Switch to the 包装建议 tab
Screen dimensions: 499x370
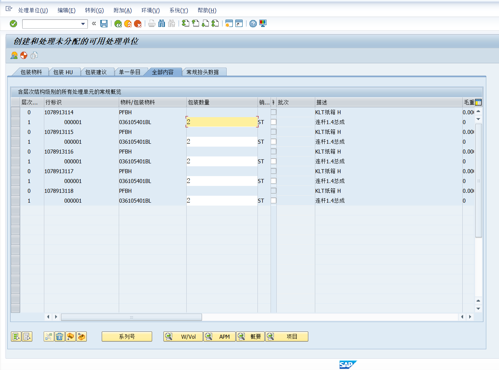(96, 72)
